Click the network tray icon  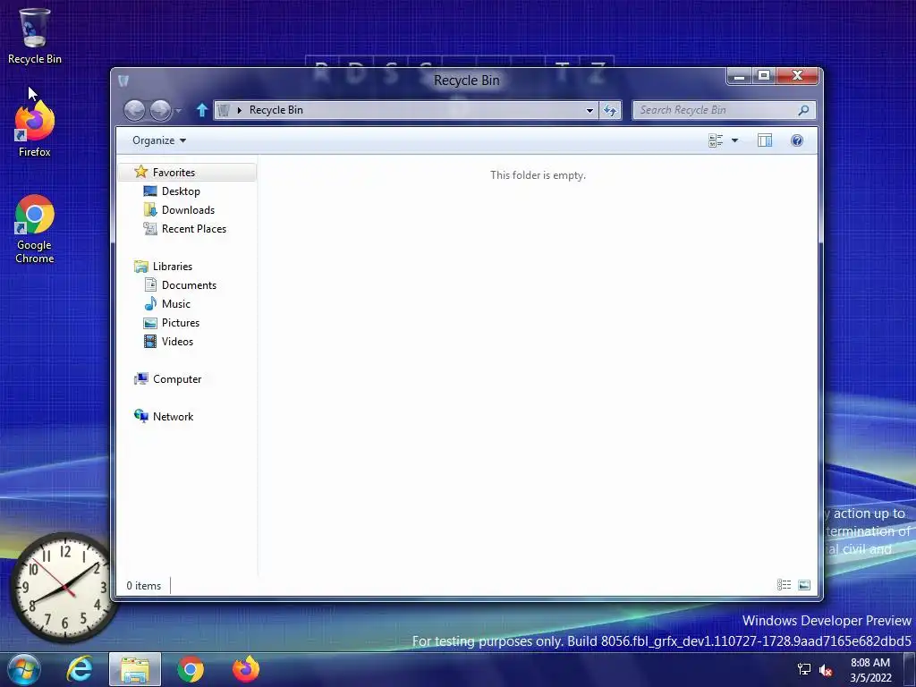(x=804, y=669)
